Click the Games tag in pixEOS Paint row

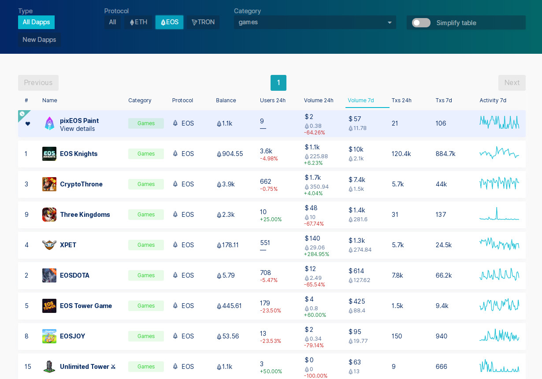pos(146,123)
